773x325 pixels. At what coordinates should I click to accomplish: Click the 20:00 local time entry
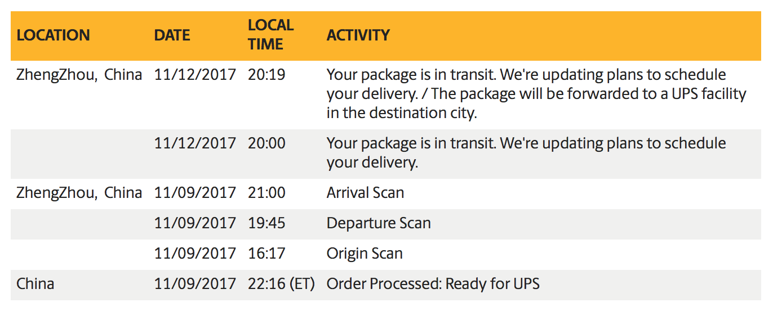266,143
